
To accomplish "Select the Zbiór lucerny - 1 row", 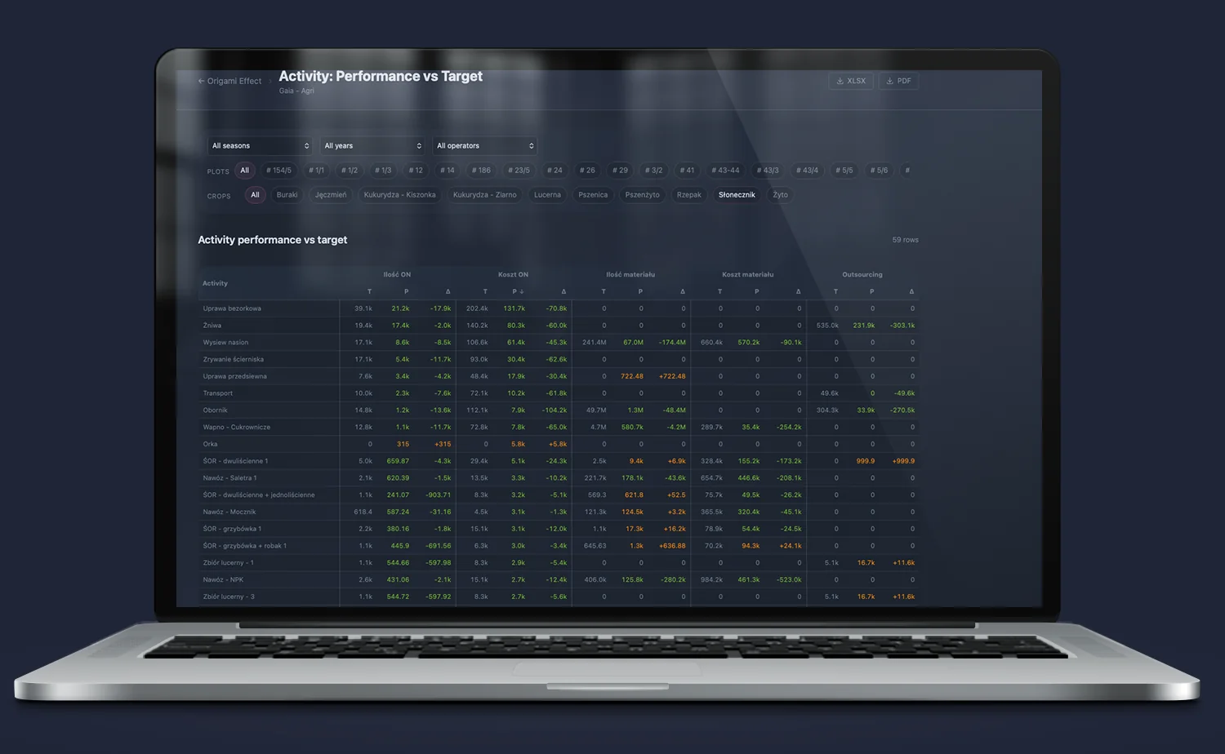I will [x=559, y=563].
